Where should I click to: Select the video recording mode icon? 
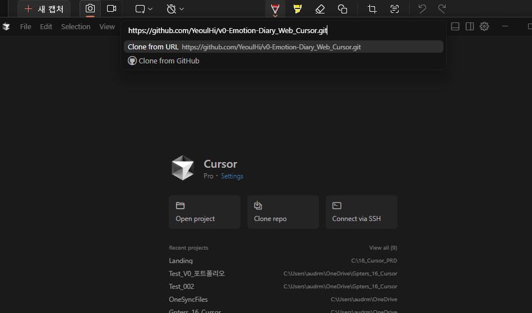(112, 8)
